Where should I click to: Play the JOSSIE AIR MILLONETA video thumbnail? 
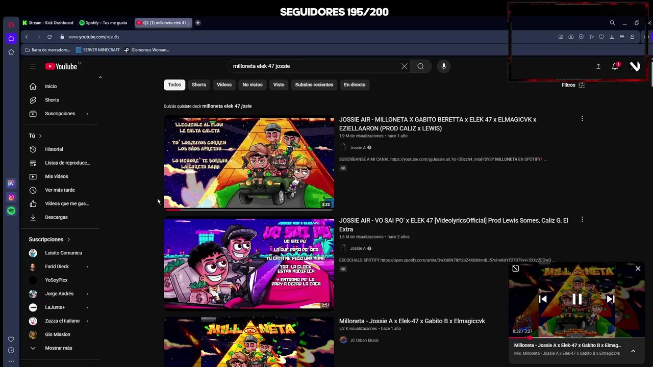click(x=249, y=163)
